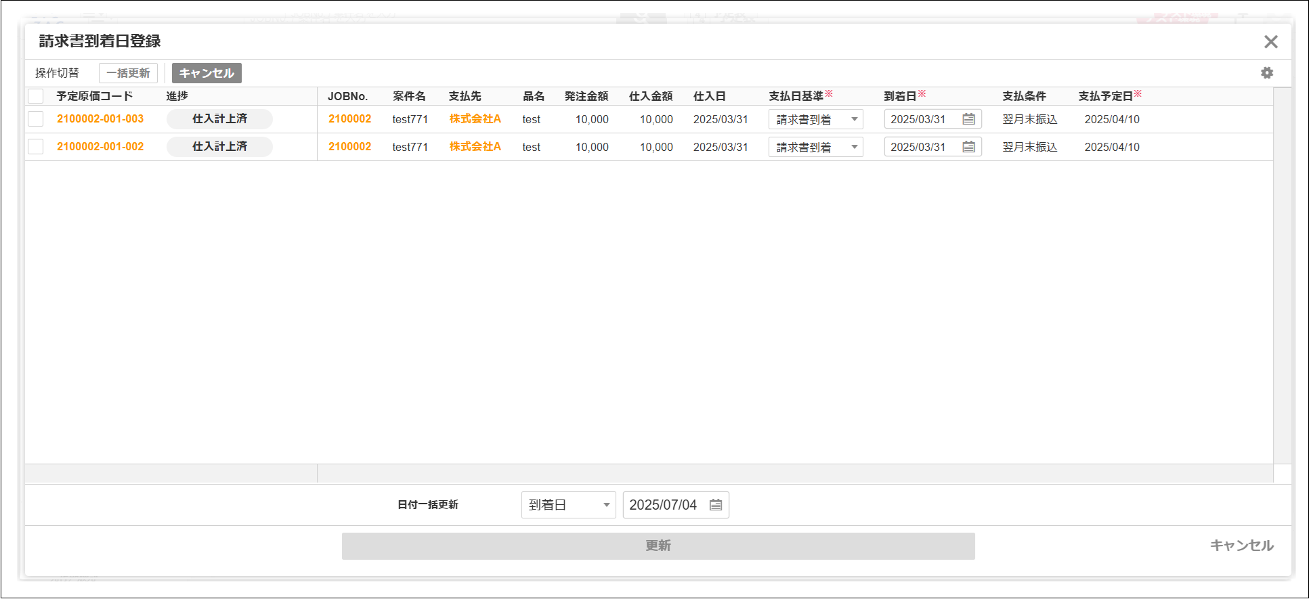Expand second row 請求書到着 payment basis dropdown

[x=815, y=147]
